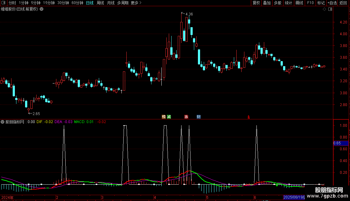Click the 2024年 time axis label
The width and height of the screenshot is (350, 201).
click(x=7, y=197)
